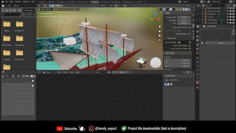Switch to rendered viewport shading
Screen dimensions: 236x133
(190, 9)
